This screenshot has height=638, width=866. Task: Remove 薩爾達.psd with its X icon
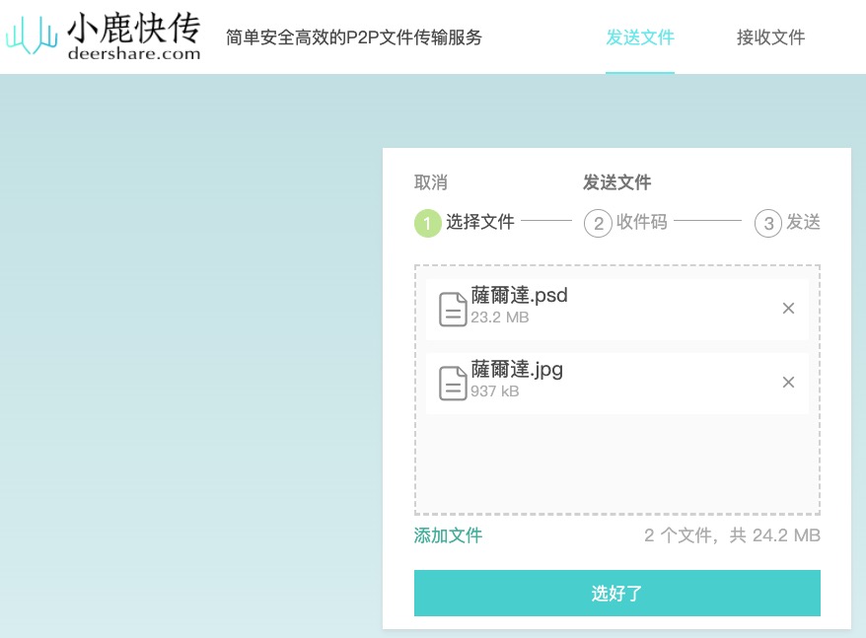pyautogui.click(x=788, y=309)
